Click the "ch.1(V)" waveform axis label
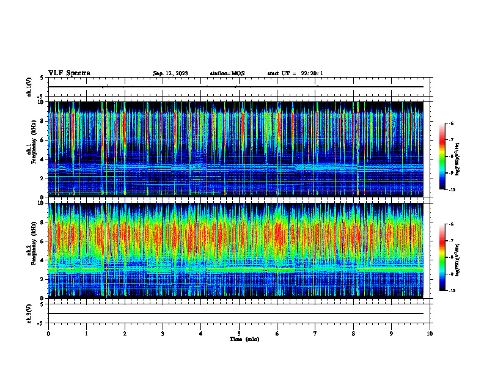 [29, 87]
